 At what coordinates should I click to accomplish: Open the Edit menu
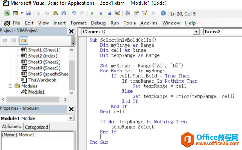coord(29,23)
